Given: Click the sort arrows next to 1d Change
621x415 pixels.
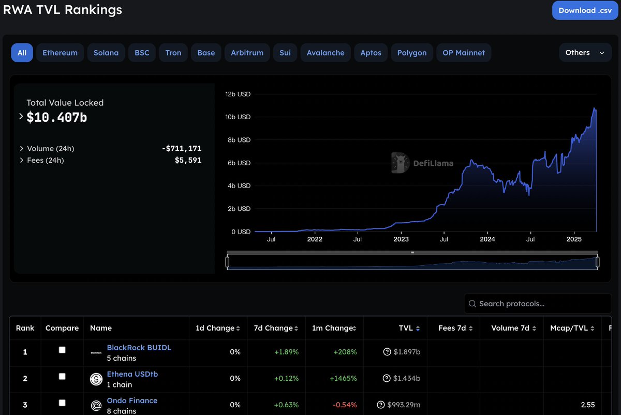Looking at the screenshot, I should coord(238,328).
